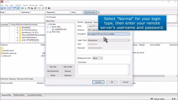This screenshot has height=100, width=178.
Task: Click the New Site button
Action: coord(53,67)
